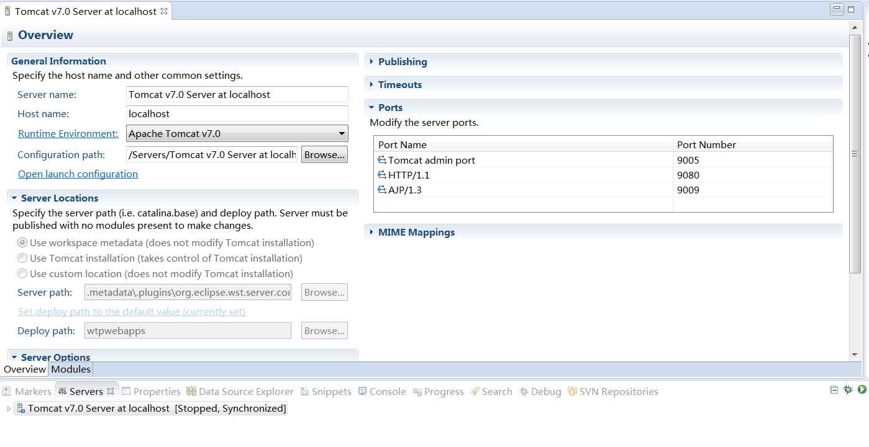Start the server in debug mode
869x447 pixels.
tap(848, 390)
